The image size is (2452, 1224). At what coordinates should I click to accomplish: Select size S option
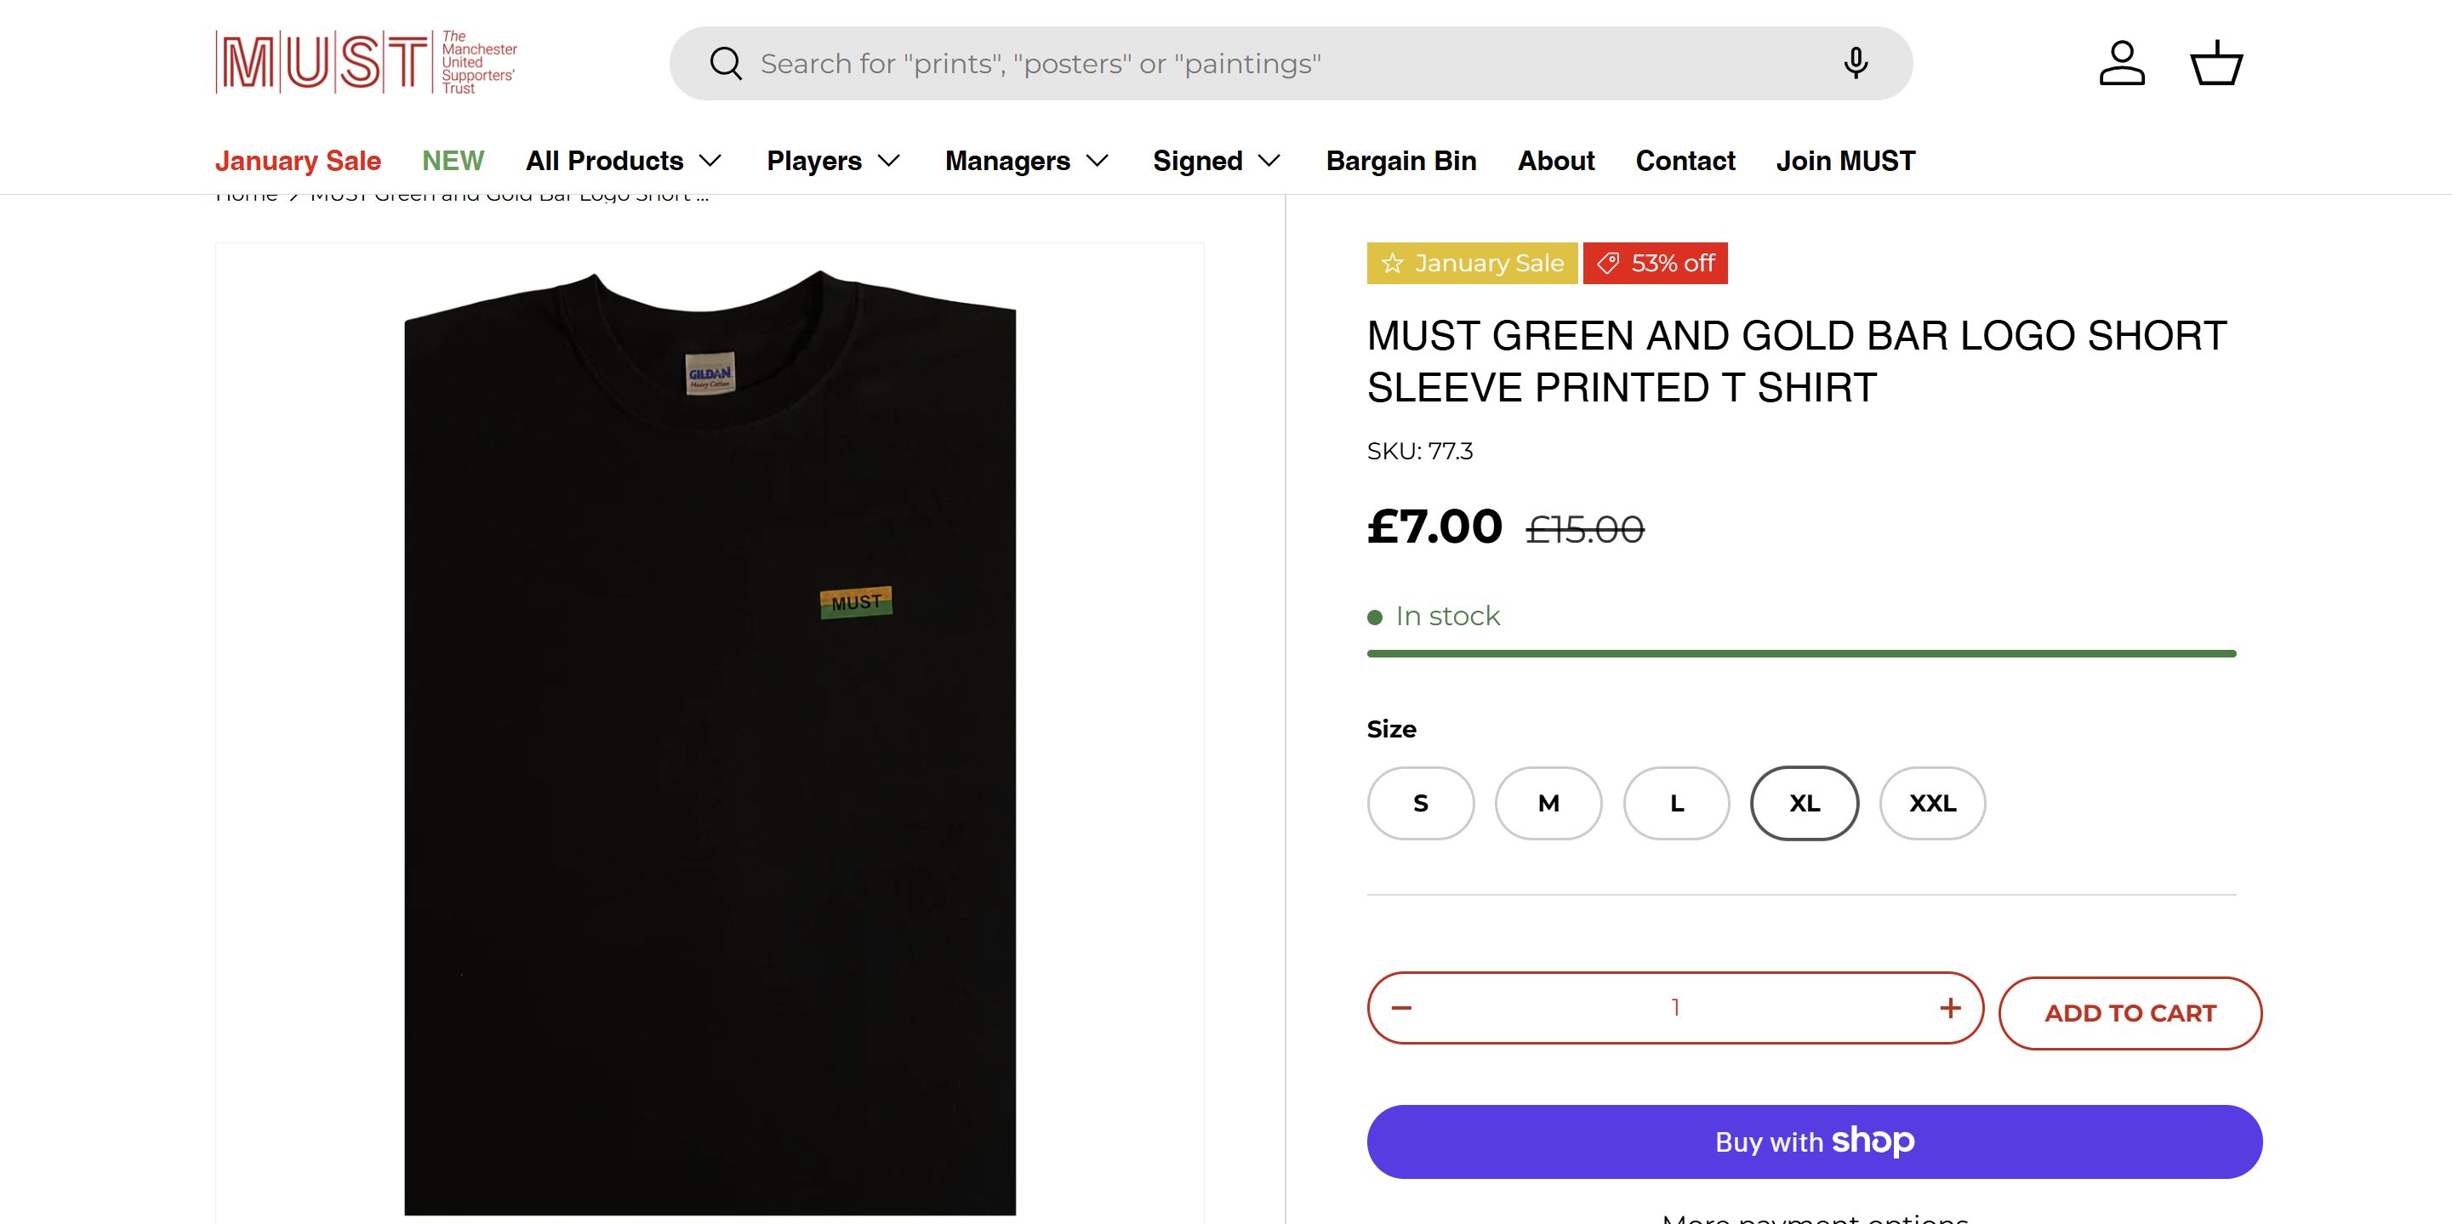[1420, 803]
